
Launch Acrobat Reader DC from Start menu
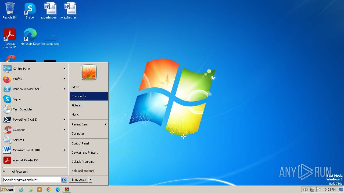click(34, 160)
